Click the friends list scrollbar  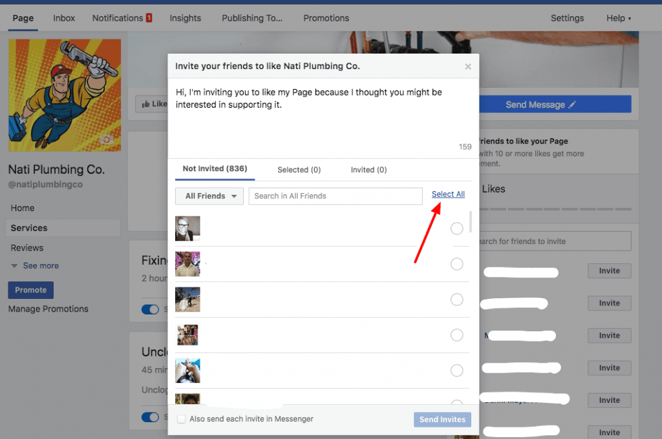(471, 222)
